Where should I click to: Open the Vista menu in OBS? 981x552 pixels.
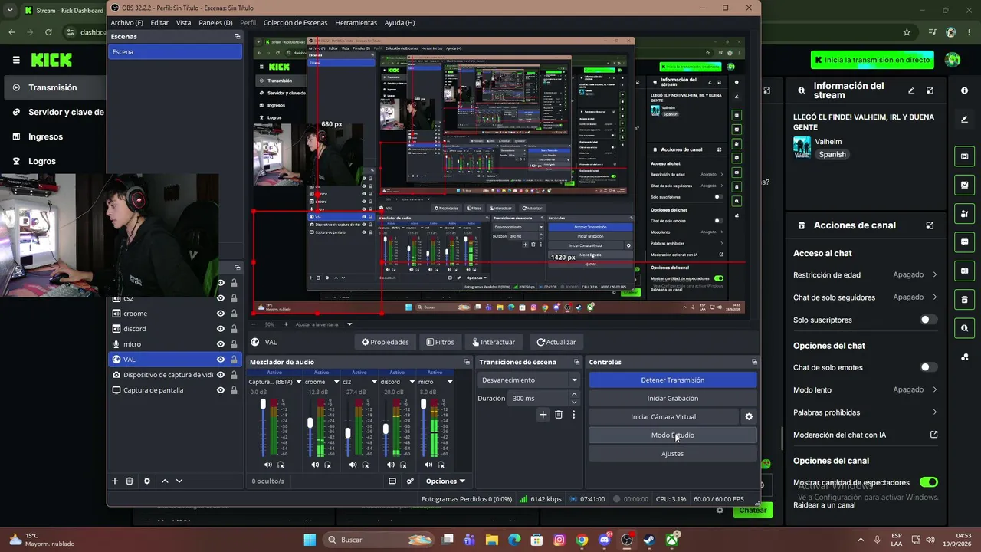pos(184,23)
